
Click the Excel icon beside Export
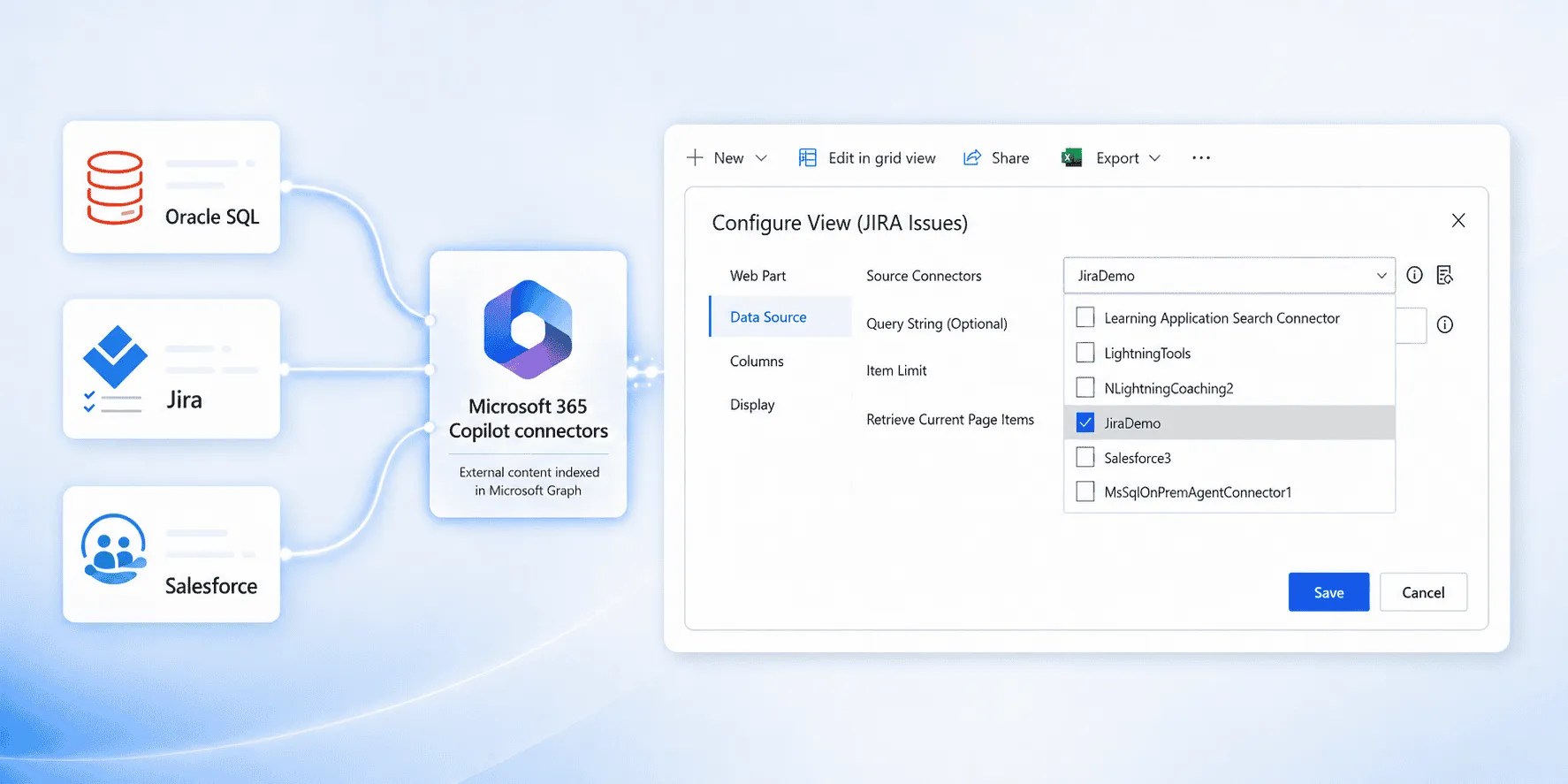coord(1071,157)
